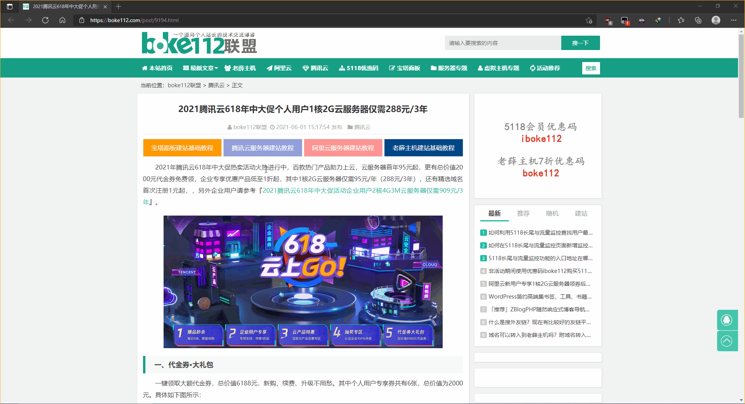Click 腾讯云 in breadcrumb
This screenshot has height=404, width=745.
pos(216,85)
